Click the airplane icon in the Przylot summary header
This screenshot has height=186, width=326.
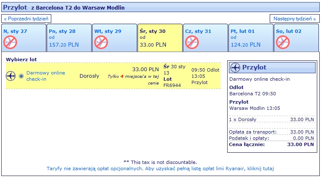point(236,67)
